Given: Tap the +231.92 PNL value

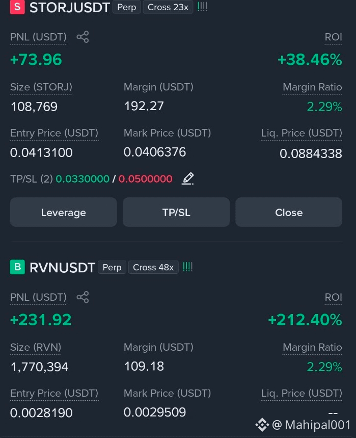Looking at the screenshot, I should [x=41, y=320].
